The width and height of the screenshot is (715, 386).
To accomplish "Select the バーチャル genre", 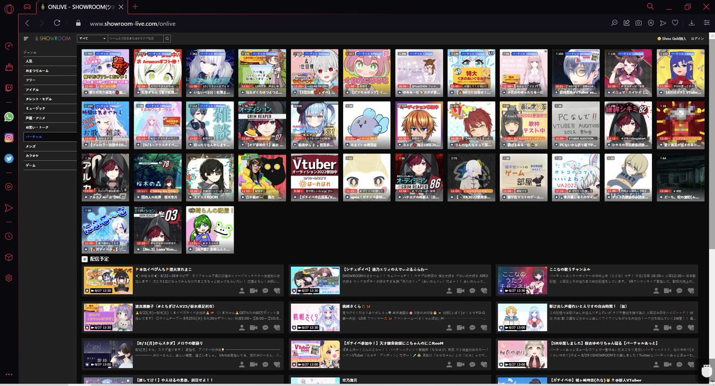I will (49, 137).
